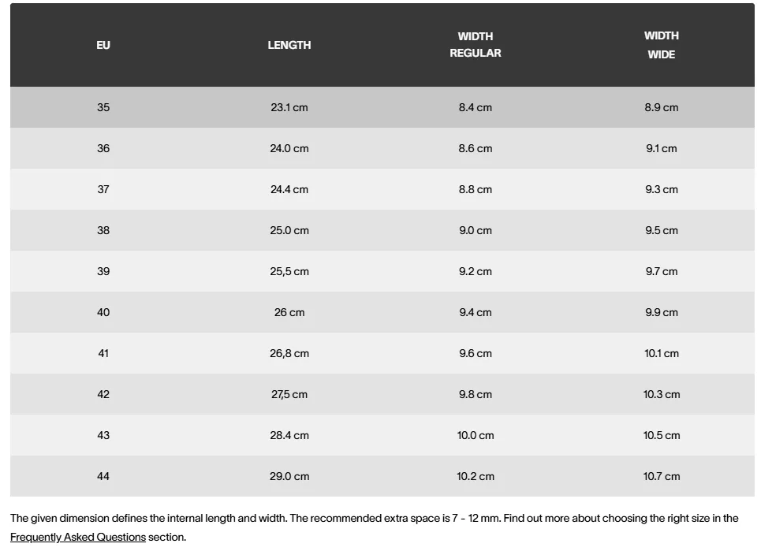
Task: Click the 25,5 cm length cell
Action: 289,271
